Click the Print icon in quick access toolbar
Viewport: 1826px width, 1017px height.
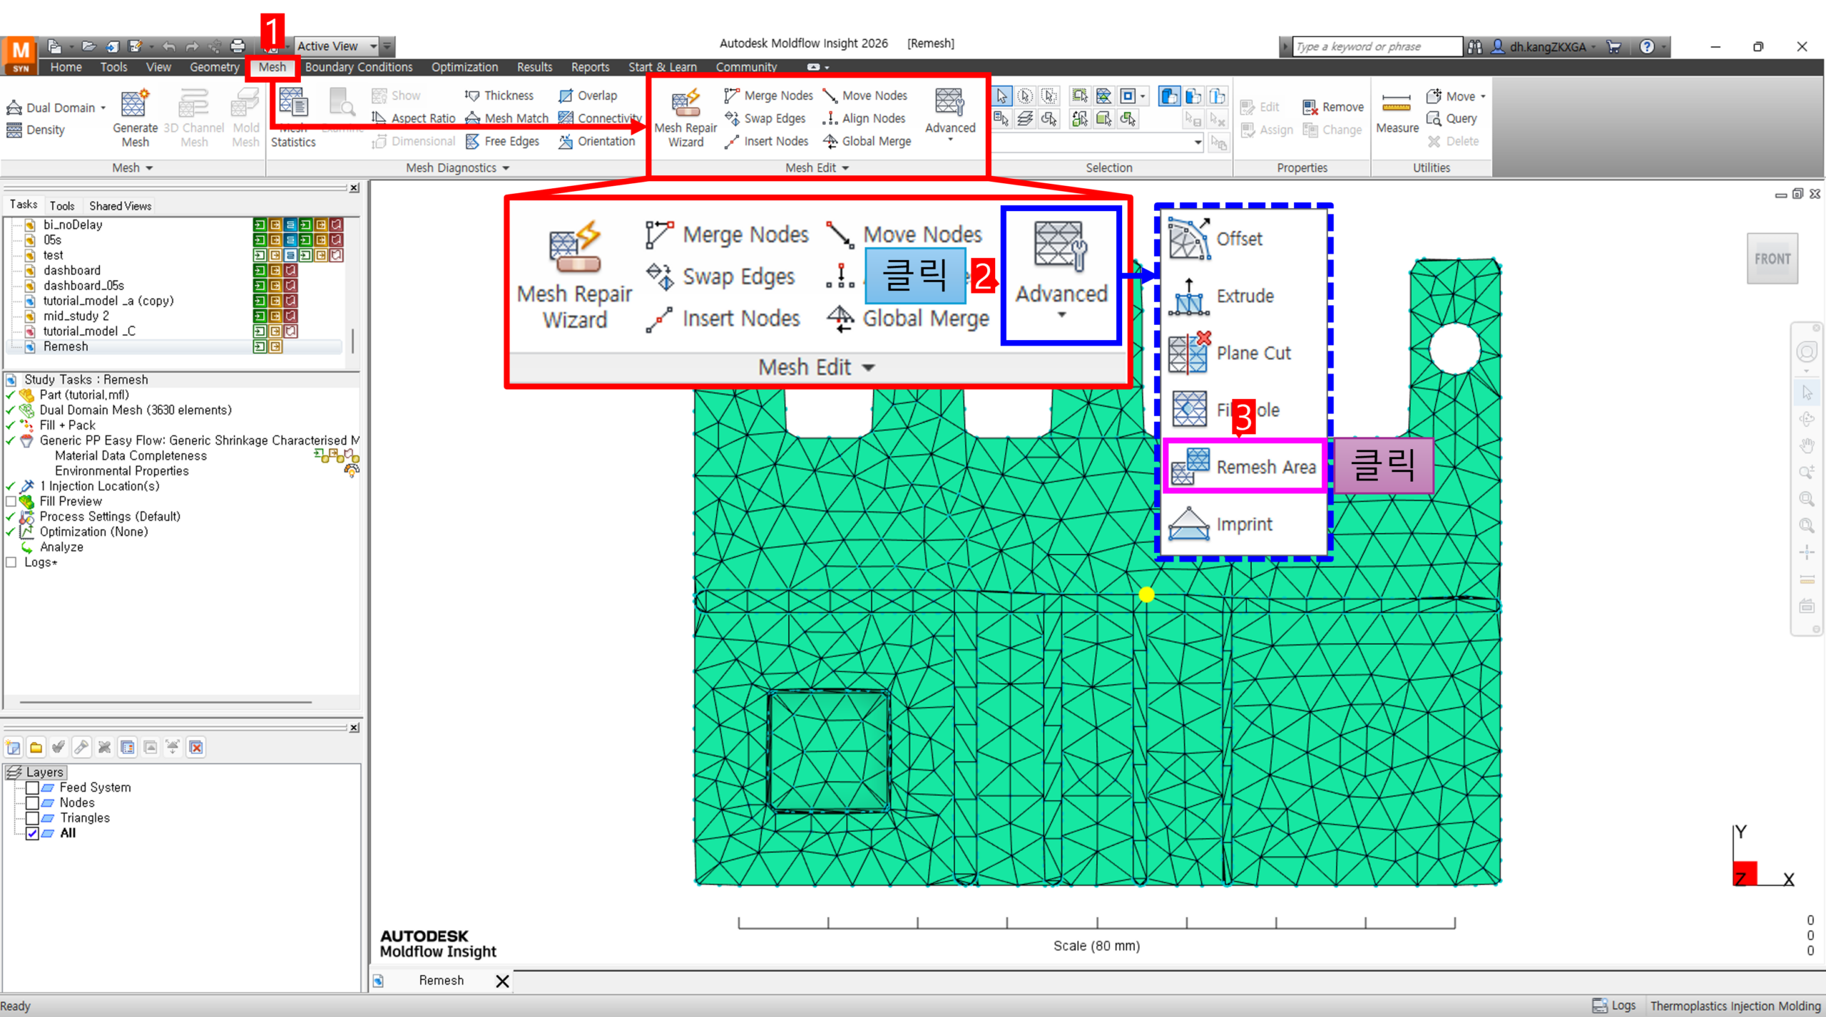238,46
